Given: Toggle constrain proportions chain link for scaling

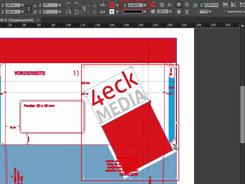Looking at the screenshot, I should click(29, 9).
